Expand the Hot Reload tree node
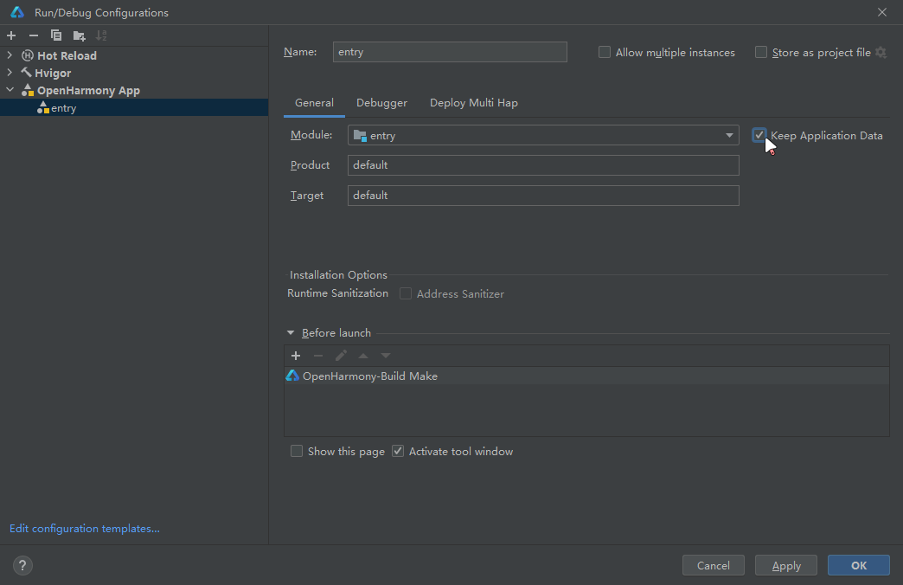Viewport: 903px width, 585px height. [10, 55]
